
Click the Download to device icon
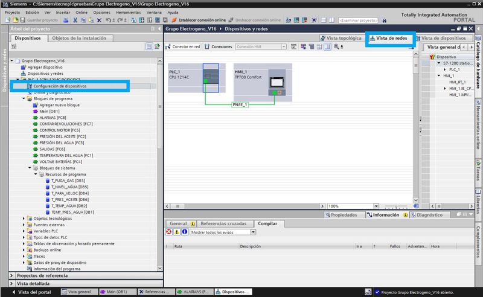tap(142, 20)
